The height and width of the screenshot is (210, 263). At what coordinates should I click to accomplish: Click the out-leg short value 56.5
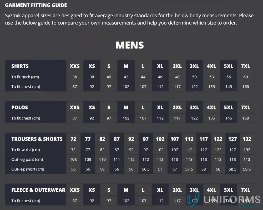[x=146, y=169]
